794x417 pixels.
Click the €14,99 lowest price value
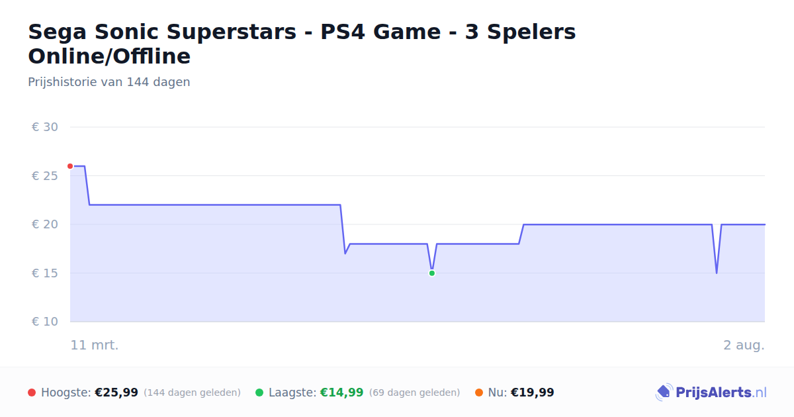pos(342,393)
